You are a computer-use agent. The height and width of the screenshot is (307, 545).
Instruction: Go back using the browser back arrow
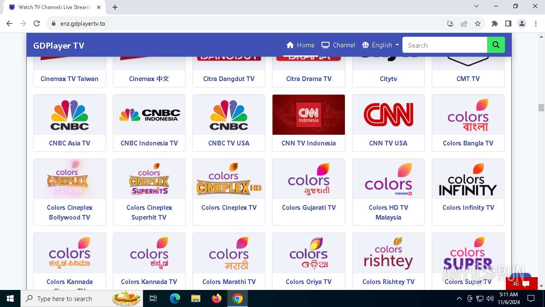[9, 23]
